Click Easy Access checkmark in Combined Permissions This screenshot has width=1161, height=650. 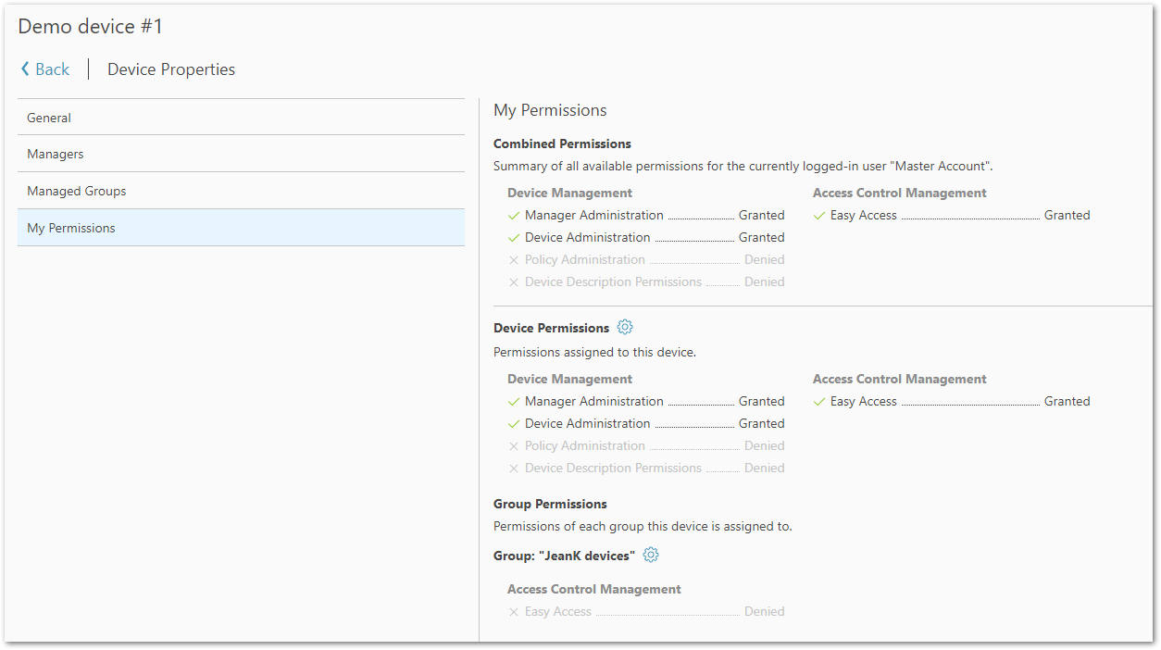pos(819,216)
